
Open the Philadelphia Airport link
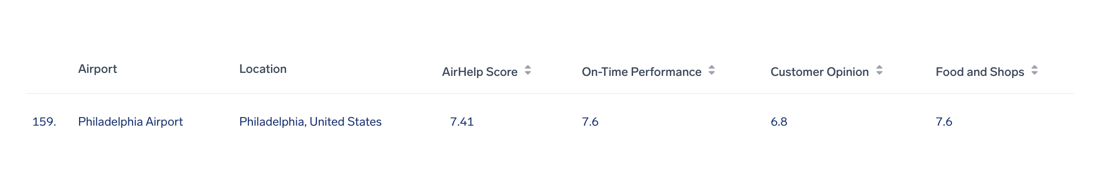(130, 122)
